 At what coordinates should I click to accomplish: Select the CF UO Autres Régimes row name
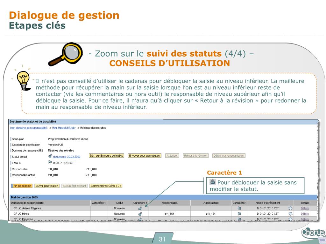tap(27, 208)
